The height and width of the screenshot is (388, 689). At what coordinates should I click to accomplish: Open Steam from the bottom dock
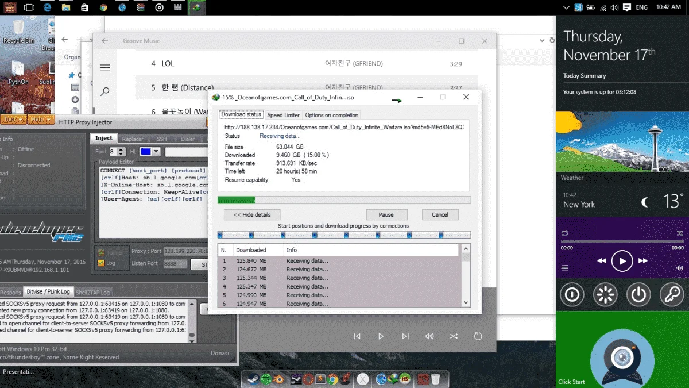tap(253, 379)
